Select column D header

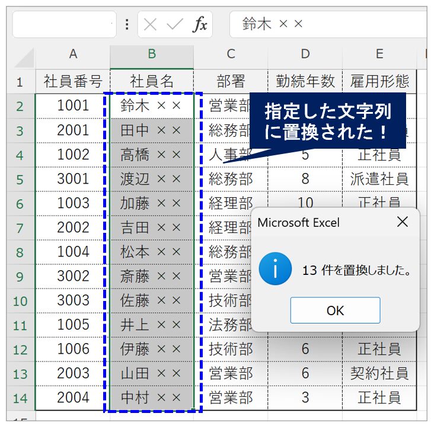click(x=305, y=55)
